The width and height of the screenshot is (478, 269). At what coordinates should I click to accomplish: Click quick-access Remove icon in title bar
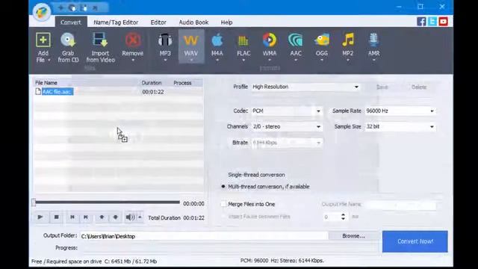click(x=95, y=8)
